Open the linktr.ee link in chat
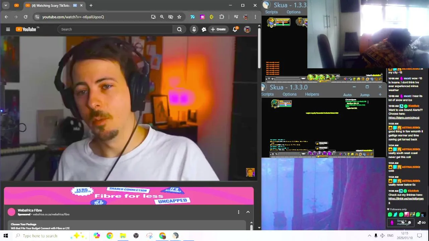Image resolution: width=429 pixels, height=241 pixels. point(406,200)
